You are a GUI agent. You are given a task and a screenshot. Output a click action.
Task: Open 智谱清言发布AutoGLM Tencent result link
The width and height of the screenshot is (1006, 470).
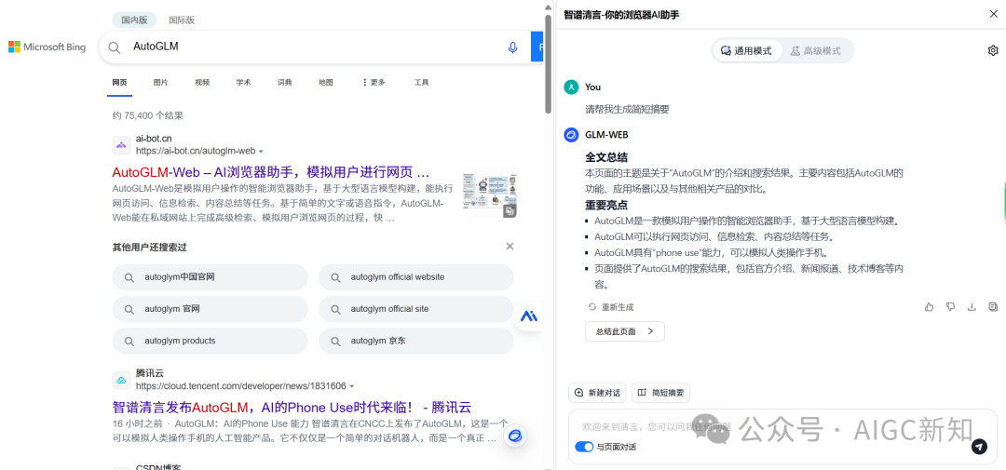292,407
